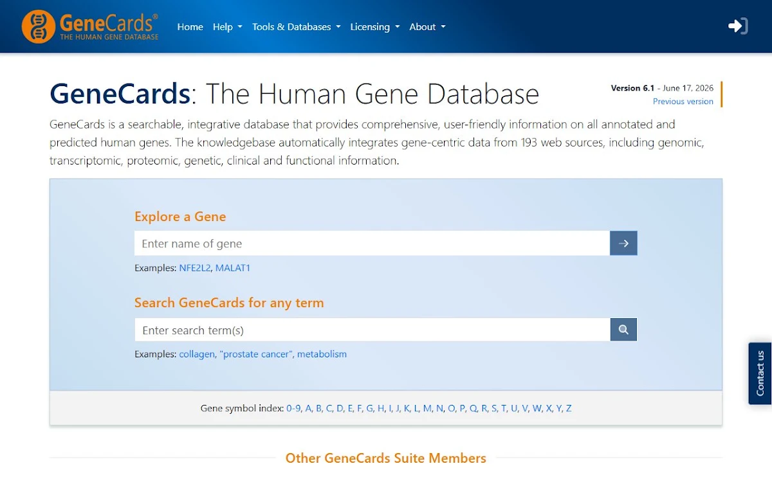This screenshot has height=482, width=772.
Task: Click "Other GeneCards Suite Members" heading
Action: [386, 458]
